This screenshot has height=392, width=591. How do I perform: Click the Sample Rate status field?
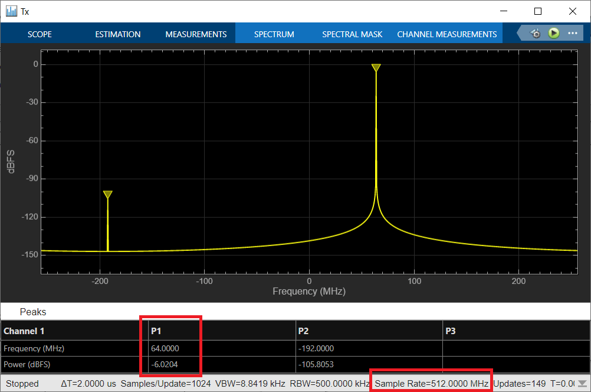pyautogui.click(x=431, y=383)
